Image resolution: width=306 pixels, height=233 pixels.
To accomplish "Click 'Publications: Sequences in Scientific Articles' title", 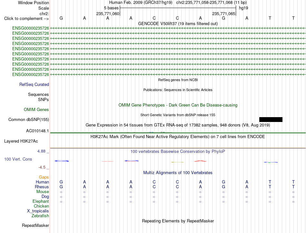I will [178, 90].
